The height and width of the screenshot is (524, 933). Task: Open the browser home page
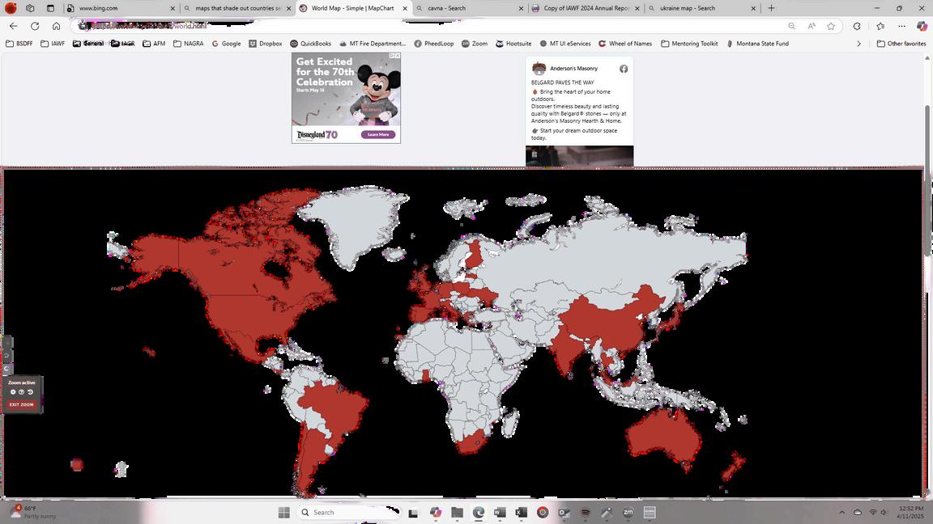pyautogui.click(x=56, y=26)
